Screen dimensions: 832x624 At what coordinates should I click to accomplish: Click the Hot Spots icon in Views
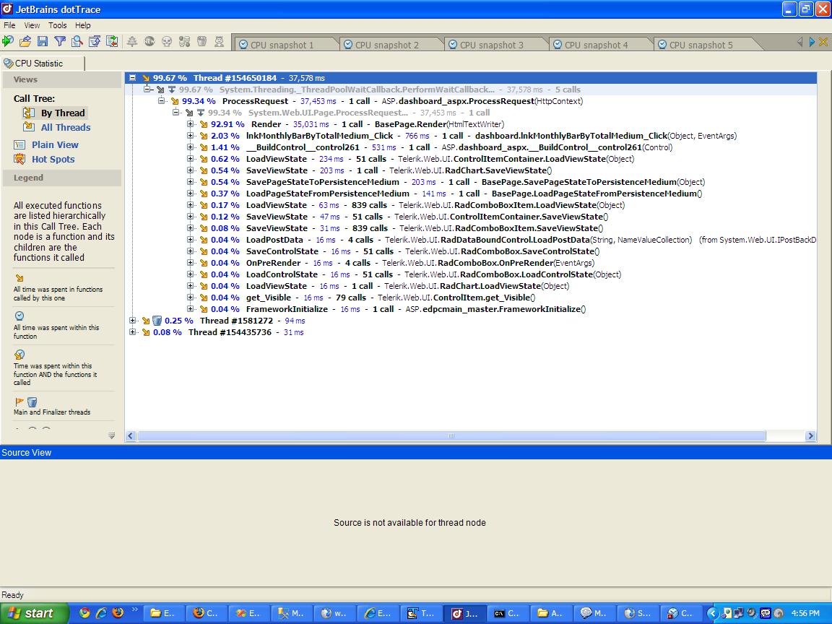(19, 159)
